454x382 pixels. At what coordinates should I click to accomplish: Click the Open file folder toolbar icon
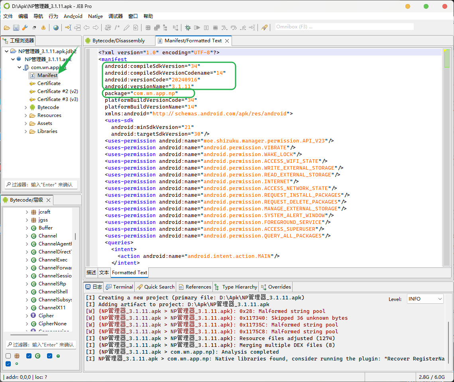(7, 28)
